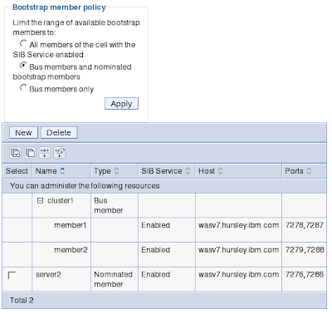Select All members of the cell radio
Screen dimensions: 332x314
click(23, 43)
